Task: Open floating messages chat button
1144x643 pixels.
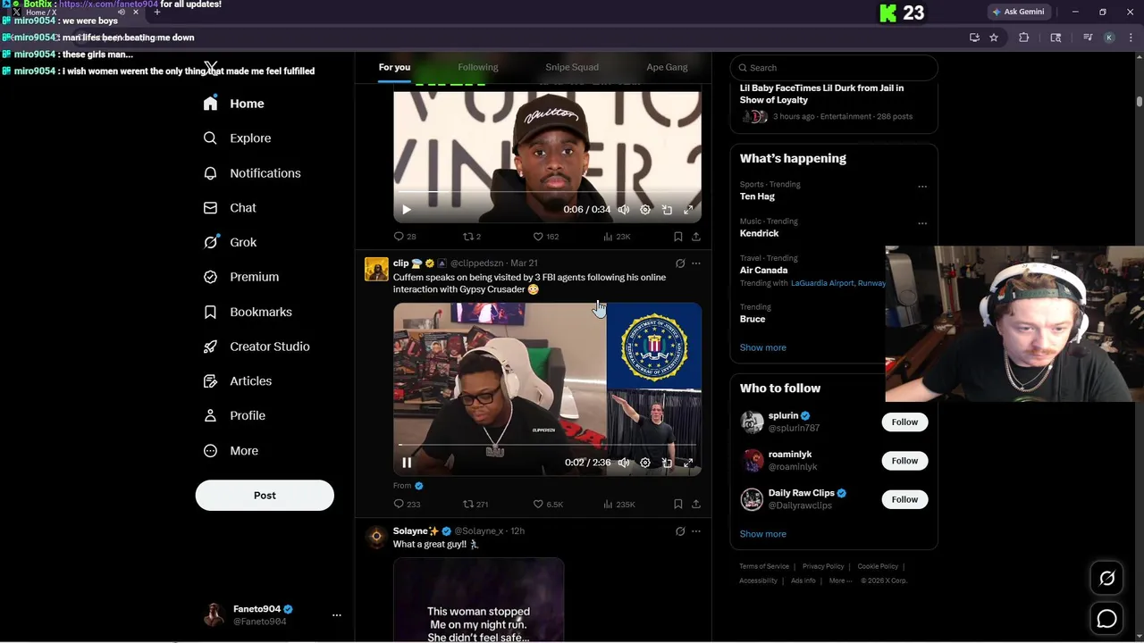Action: click(1106, 618)
